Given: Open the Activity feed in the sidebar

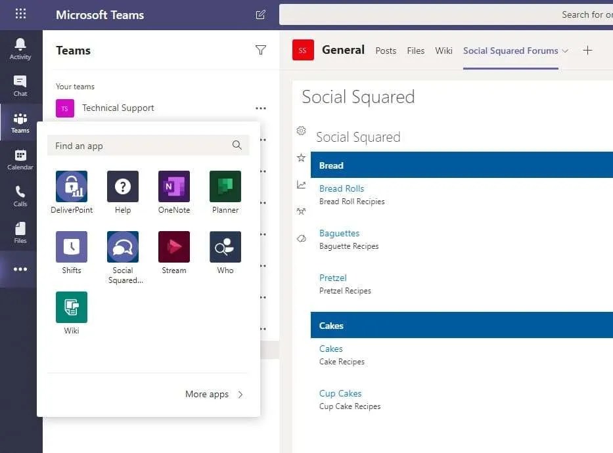Looking at the screenshot, I should [x=20, y=46].
